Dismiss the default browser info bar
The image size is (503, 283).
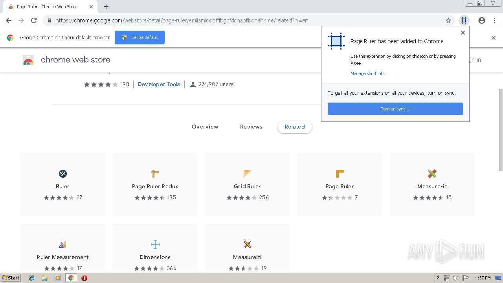494,38
